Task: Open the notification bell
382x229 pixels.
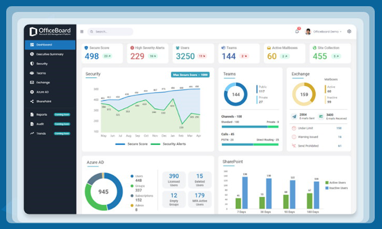Action: [x=297, y=31]
